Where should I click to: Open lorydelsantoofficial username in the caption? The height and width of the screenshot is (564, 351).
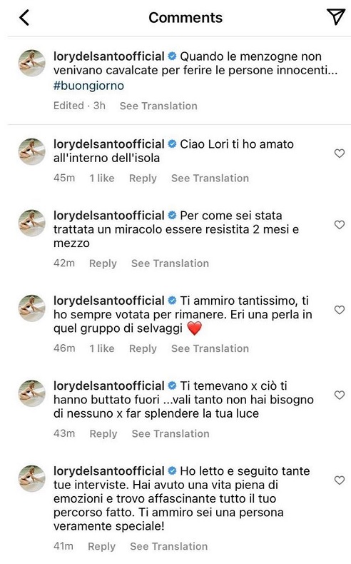(109, 56)
